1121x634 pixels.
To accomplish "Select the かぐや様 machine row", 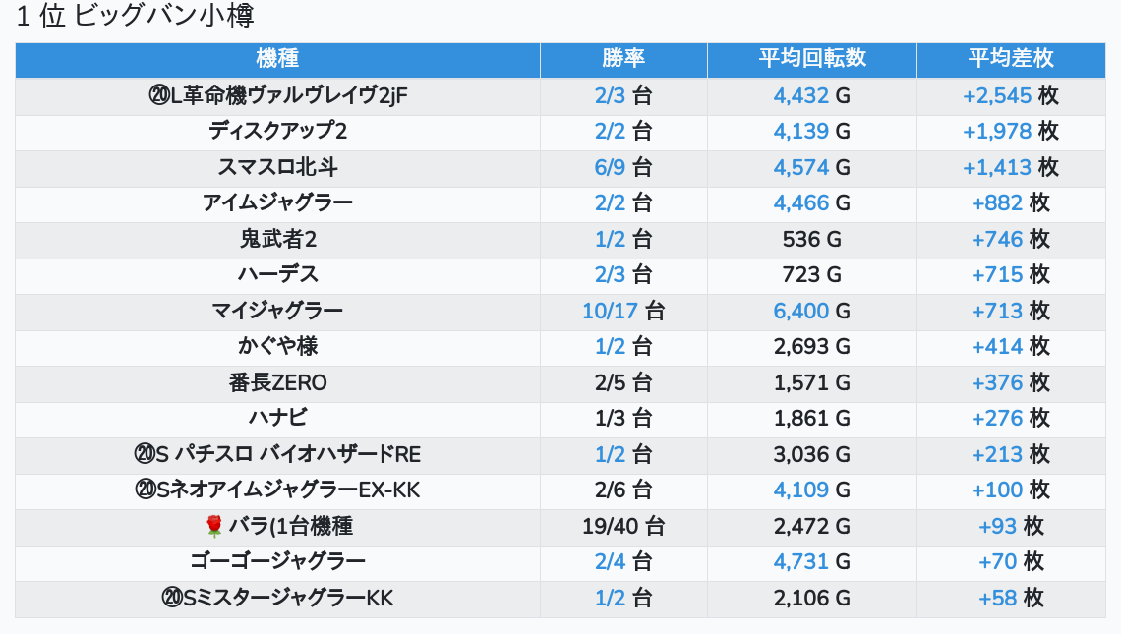I will click(x=277, y=347).
